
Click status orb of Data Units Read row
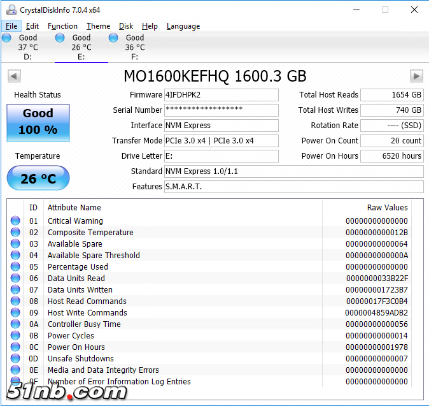coord(15,278)
